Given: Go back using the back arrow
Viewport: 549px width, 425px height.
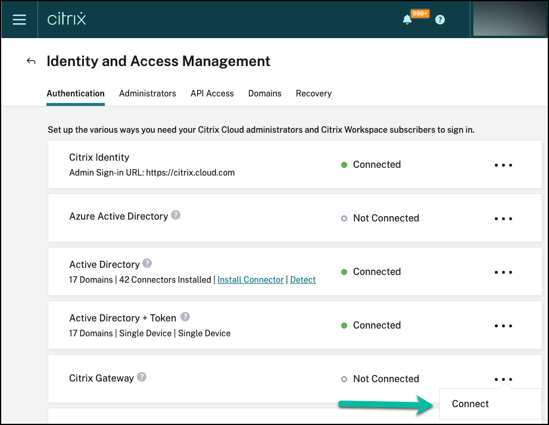Looking at the screenshot, I should tap(31, 61).
